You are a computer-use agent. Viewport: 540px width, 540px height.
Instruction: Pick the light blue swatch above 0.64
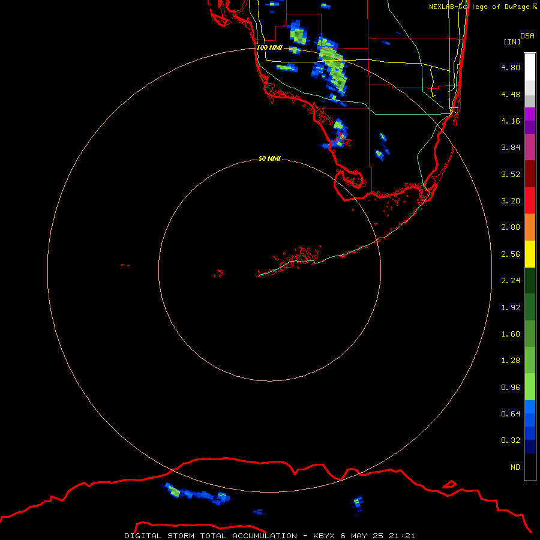pos(530,407)
